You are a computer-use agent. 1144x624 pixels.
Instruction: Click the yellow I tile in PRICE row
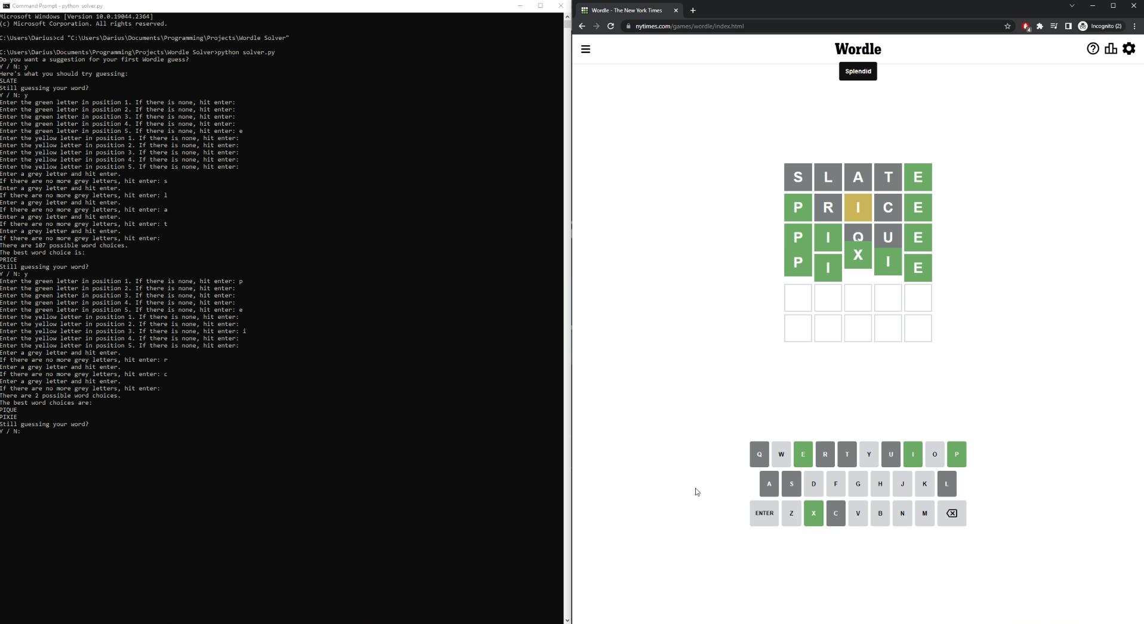coord(858,207)
